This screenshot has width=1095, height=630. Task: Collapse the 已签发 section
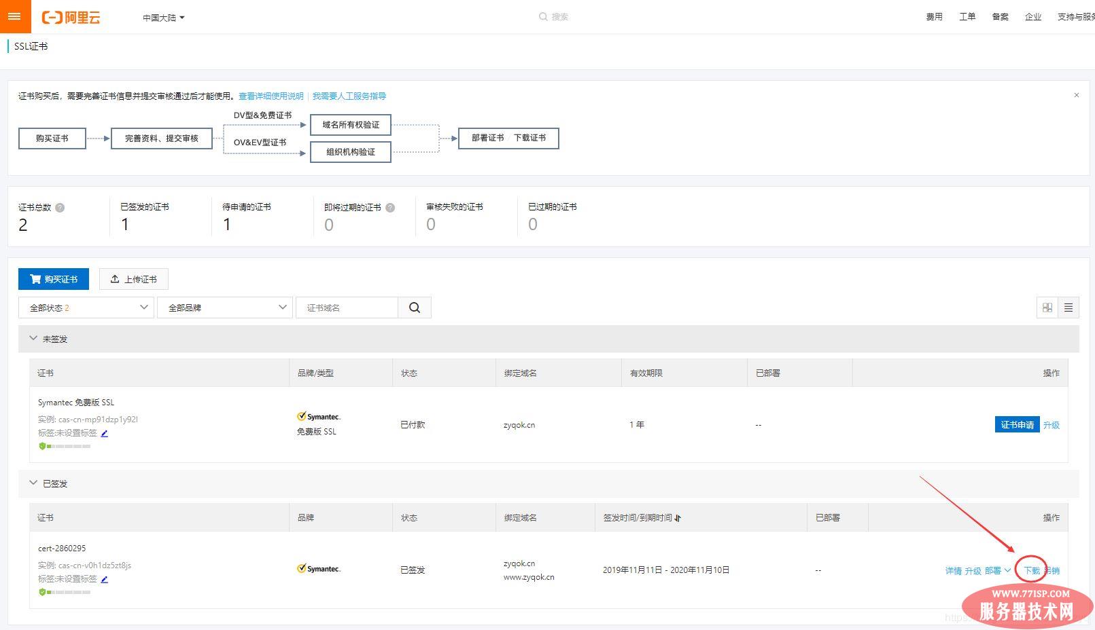[33, 483]
